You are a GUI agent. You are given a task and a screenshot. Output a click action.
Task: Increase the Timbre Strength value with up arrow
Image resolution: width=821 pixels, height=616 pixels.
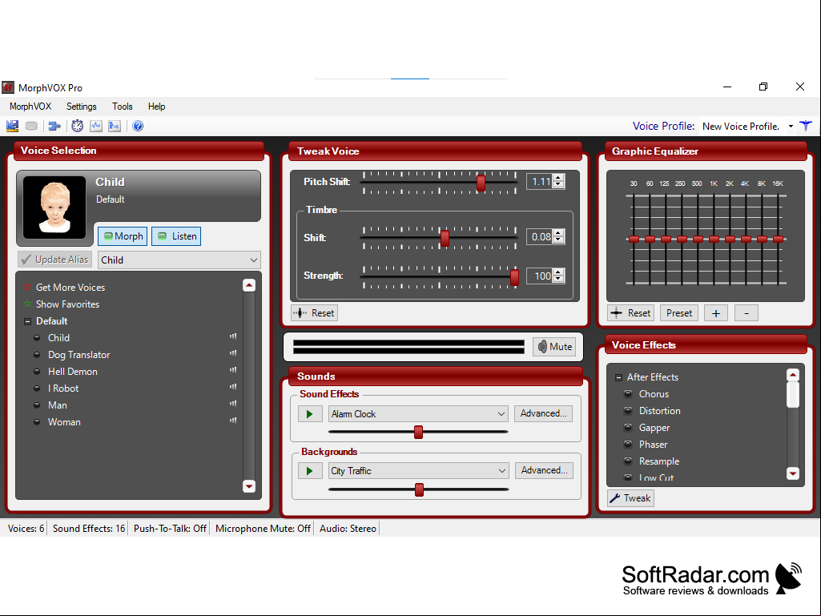[x=558, y=272]
